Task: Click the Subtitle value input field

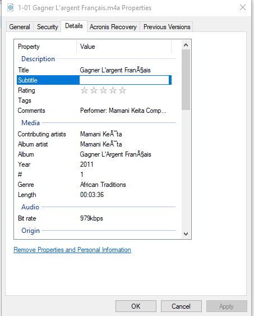Action: (124, 80)
